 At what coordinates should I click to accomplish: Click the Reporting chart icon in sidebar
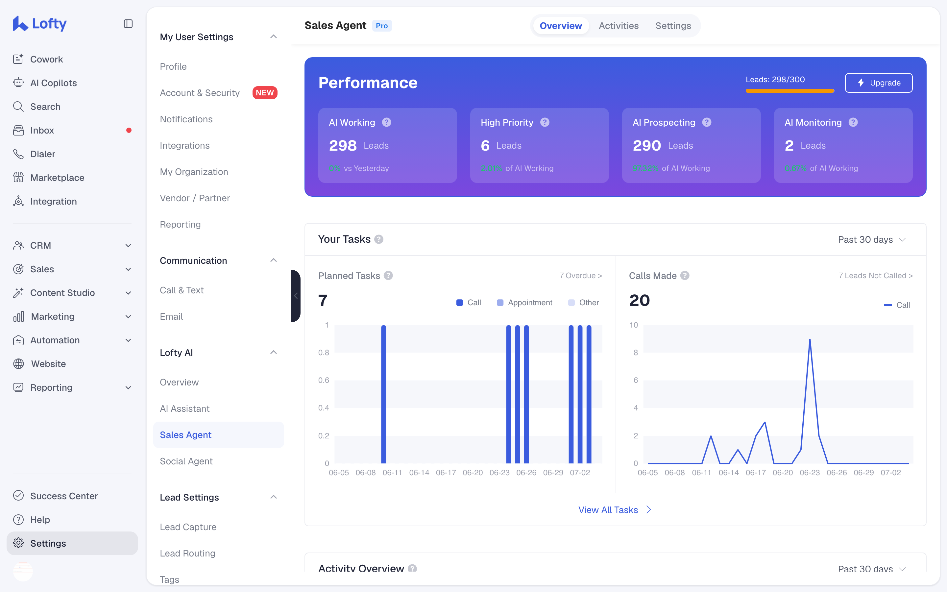[18, 388]
